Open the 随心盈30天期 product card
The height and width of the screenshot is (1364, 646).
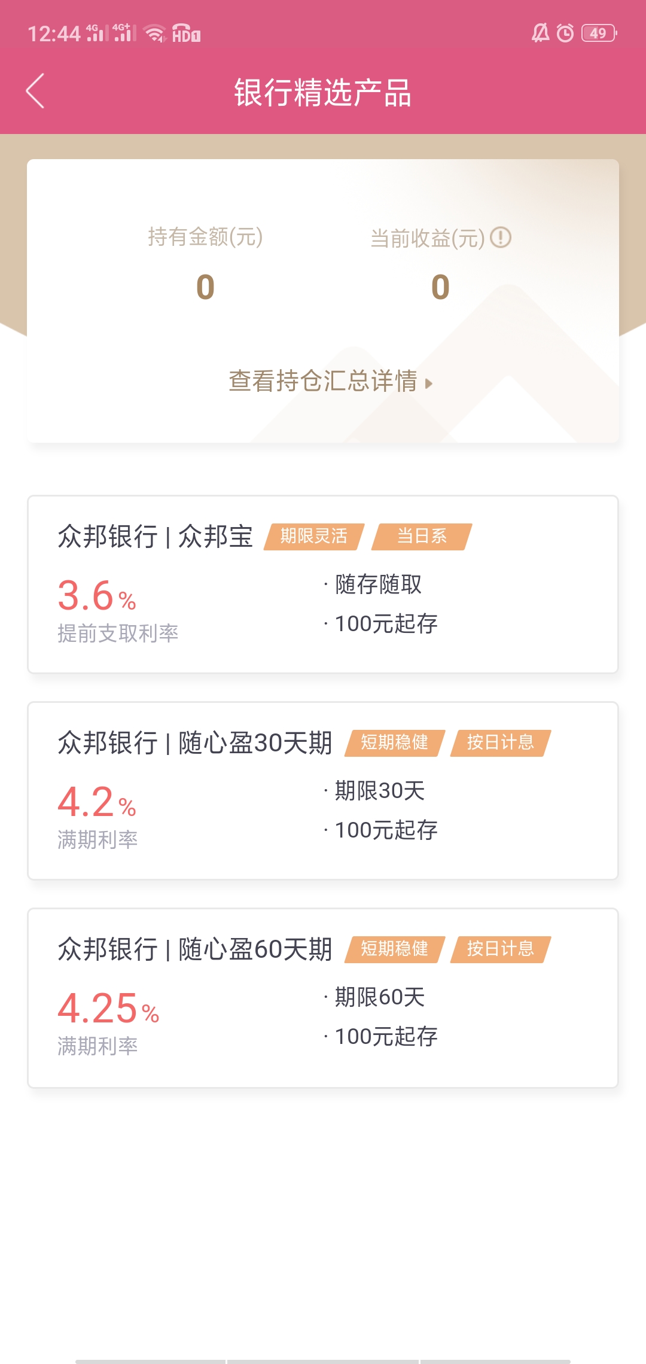click(x=323, y=791)
